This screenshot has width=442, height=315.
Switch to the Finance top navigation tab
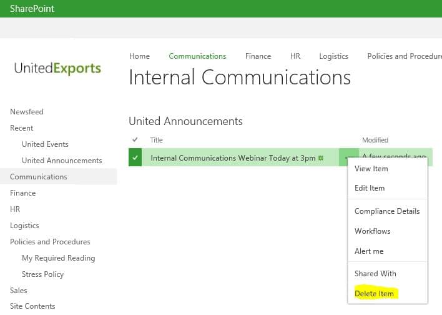(258, 56)
